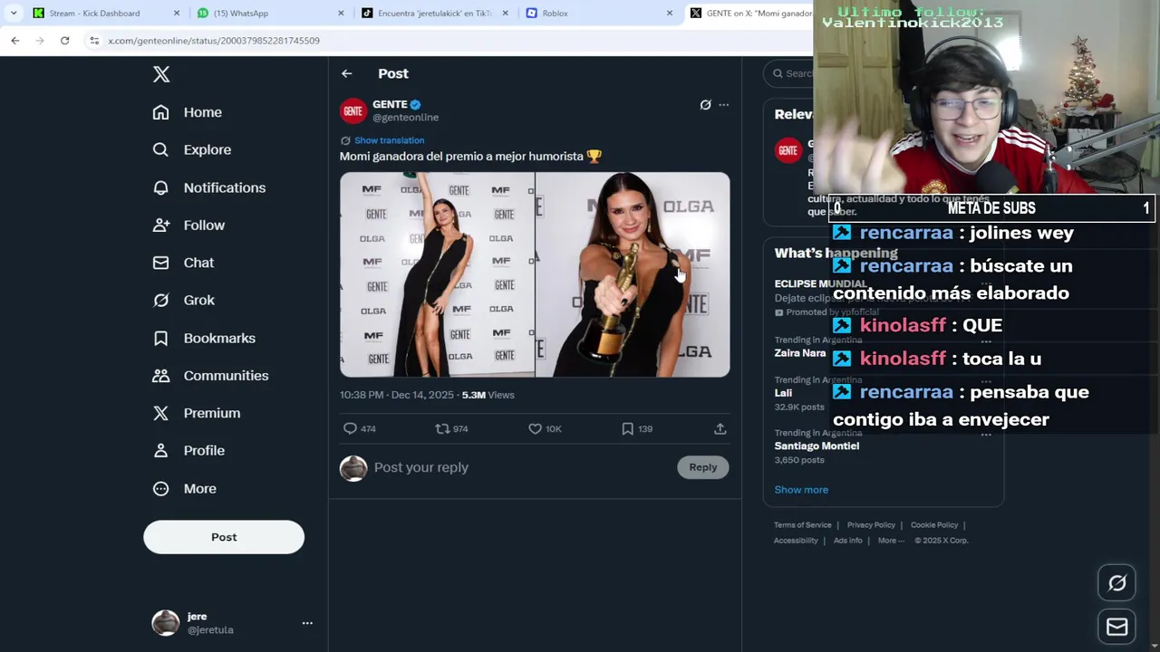Click the site info icon in address bar
Viewport: 1160px width, 652px height.
coord(94,41)
